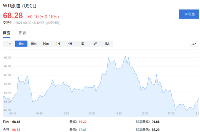The image size is (200, 132).
Task: Select the 1D interval
Action: click(82, 44)
